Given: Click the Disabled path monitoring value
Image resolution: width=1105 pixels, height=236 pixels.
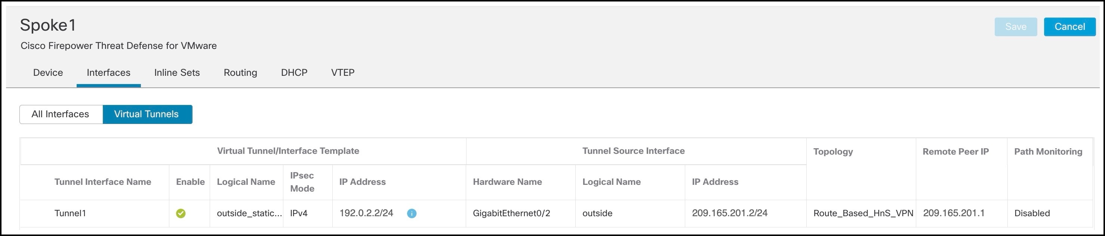Looking at the screenshot, I should pyautogui.click(x=1032, y=213).
